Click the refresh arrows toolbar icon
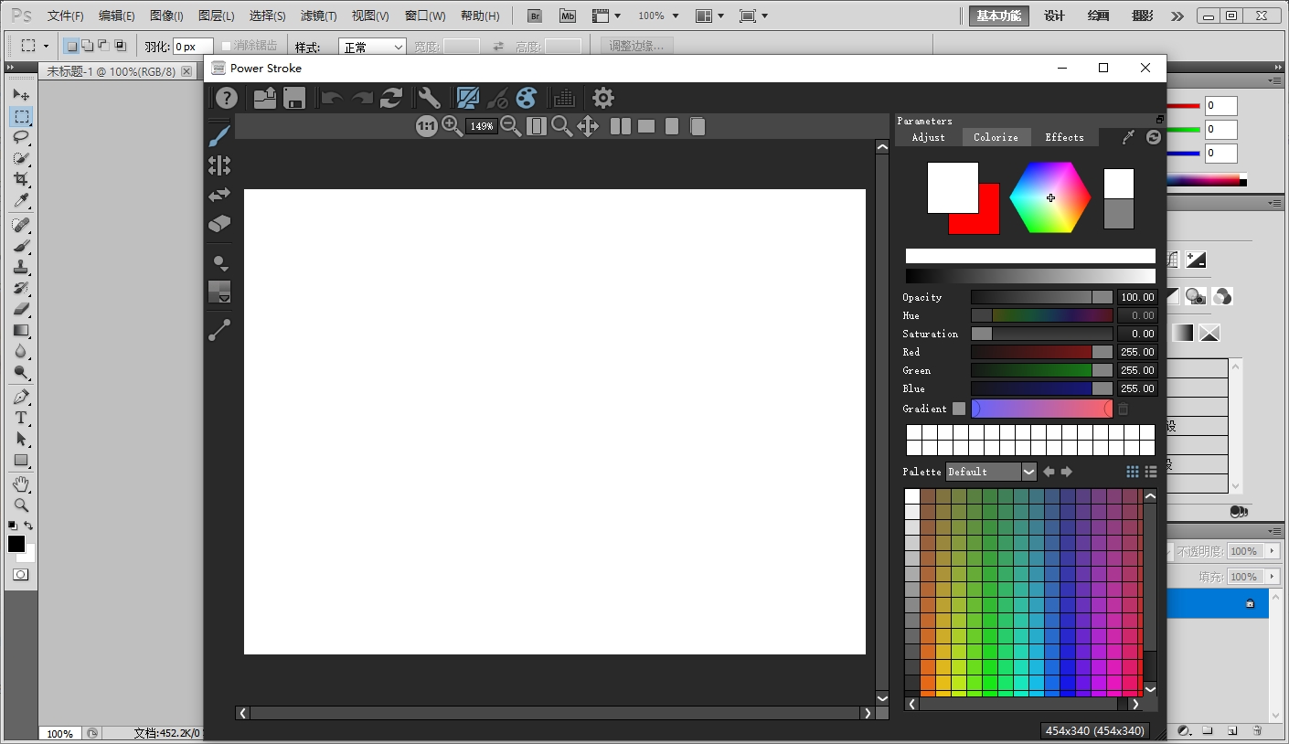This screenshot has height=744, width=1289. [x=392, y=98]
